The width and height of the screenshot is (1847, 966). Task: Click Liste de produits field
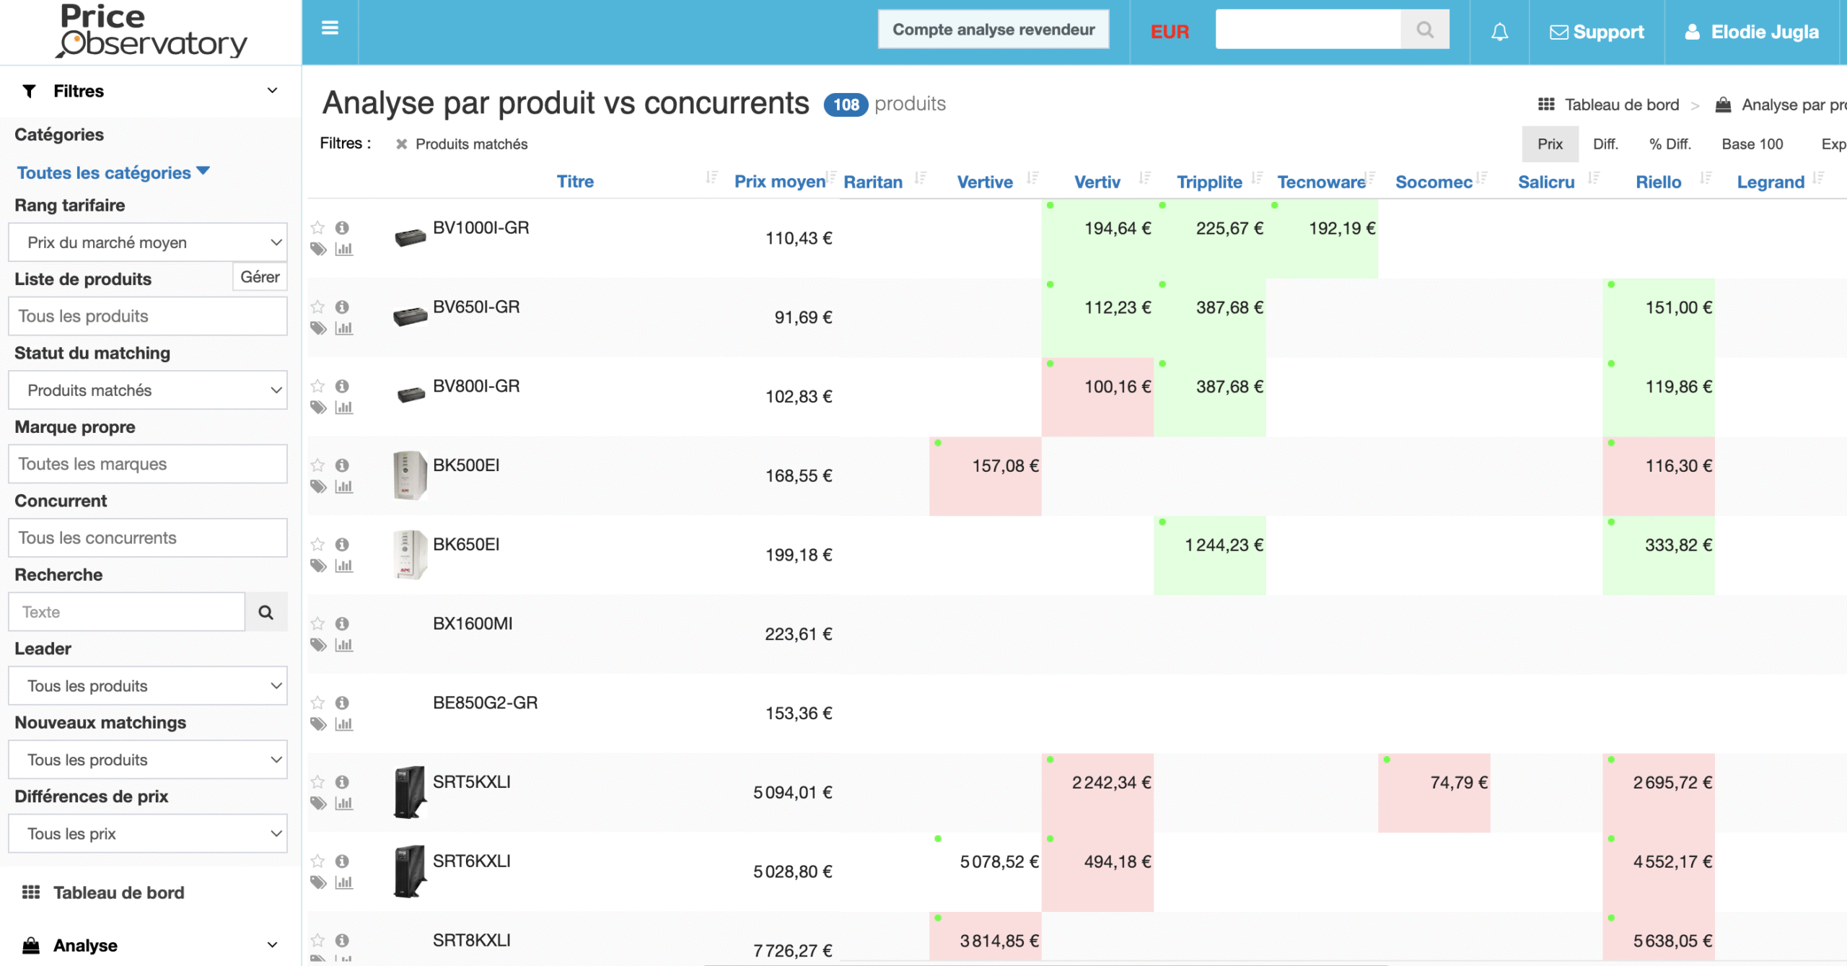[x=148, y=317]
